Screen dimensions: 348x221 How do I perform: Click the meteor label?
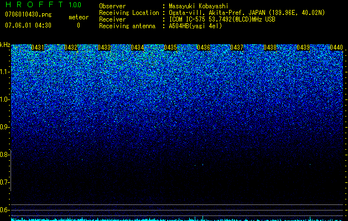pos(79,17)
